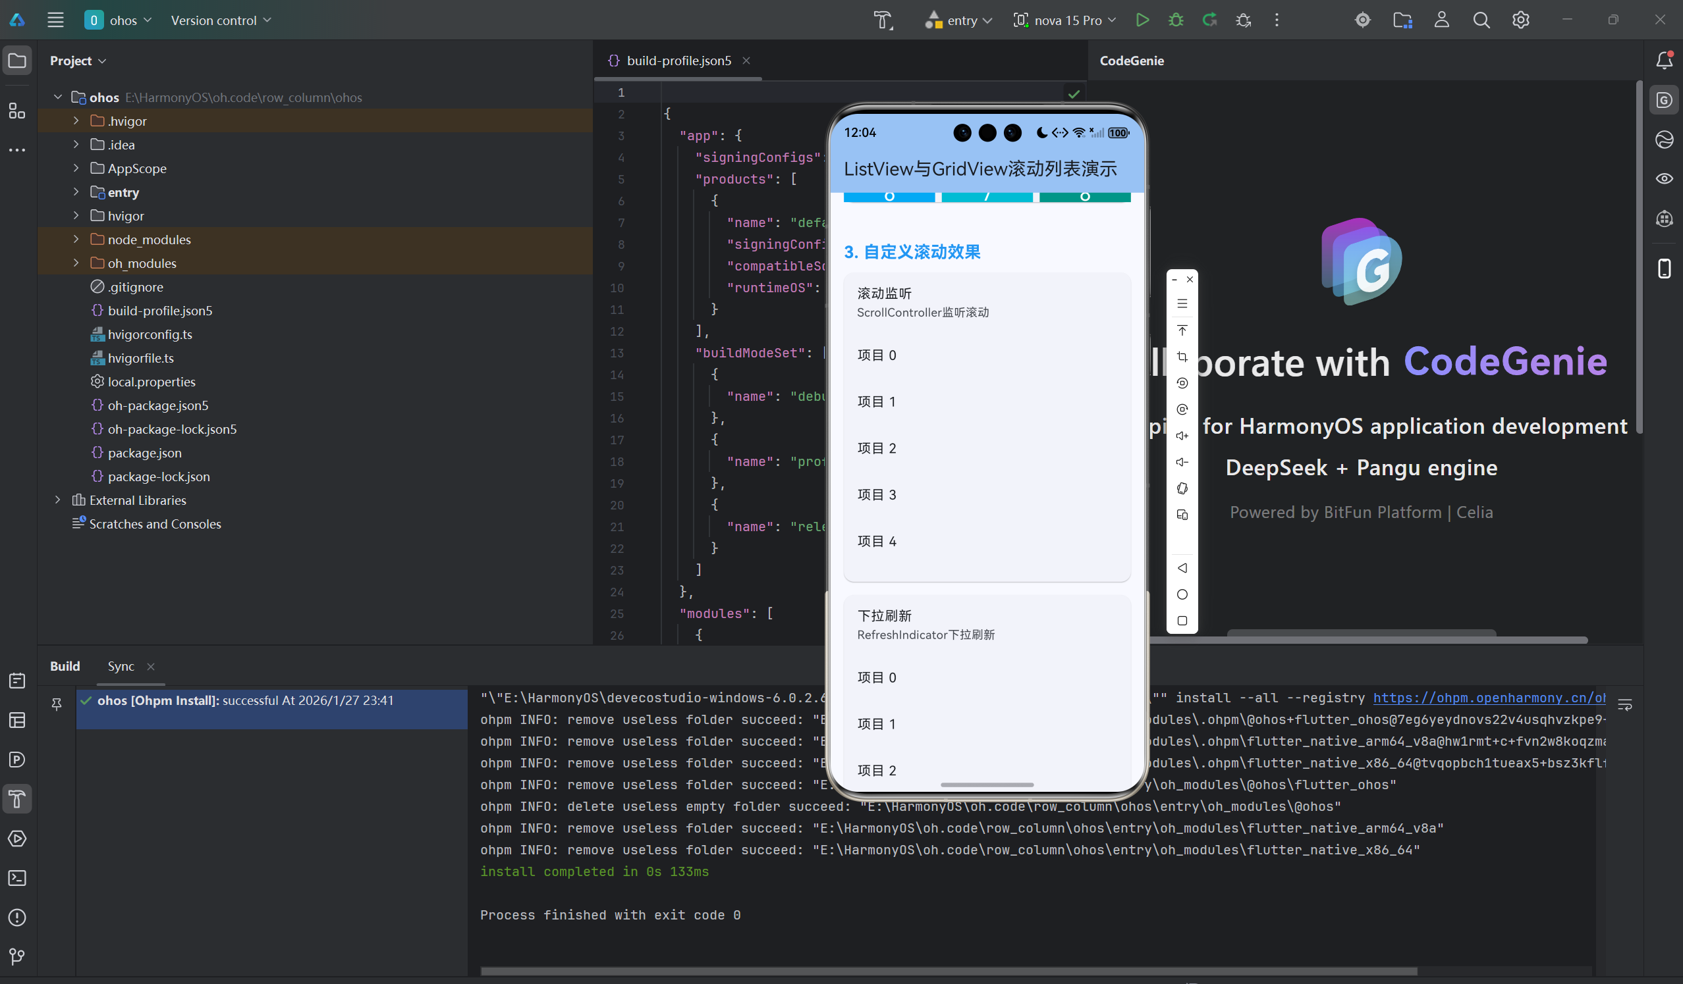The image size is (1683, 984).
Task: Switch to the Sync tab
Action: (x=121, y=667)
